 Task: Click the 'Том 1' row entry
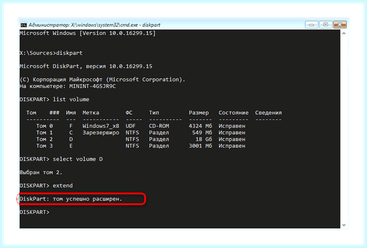click(x=45, y=133)
